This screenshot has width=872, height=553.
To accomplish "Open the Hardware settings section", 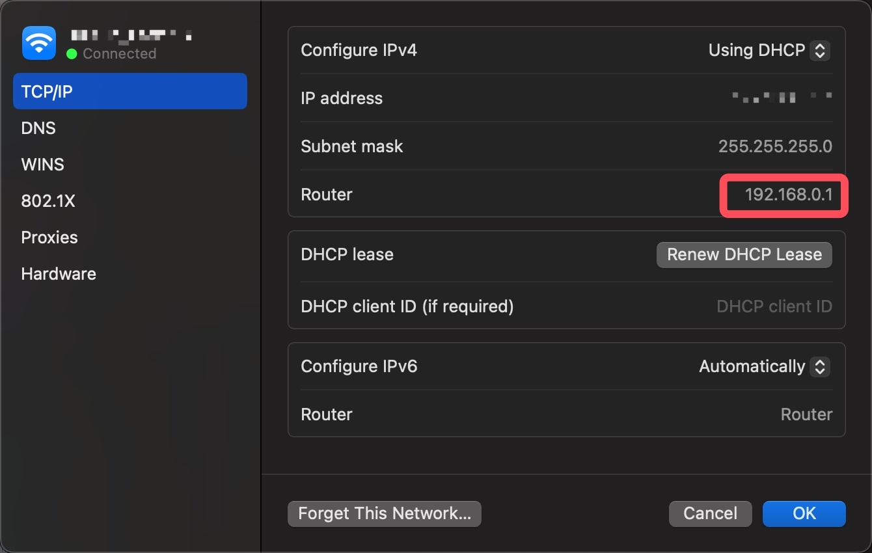I will click(x=58, y=273).
